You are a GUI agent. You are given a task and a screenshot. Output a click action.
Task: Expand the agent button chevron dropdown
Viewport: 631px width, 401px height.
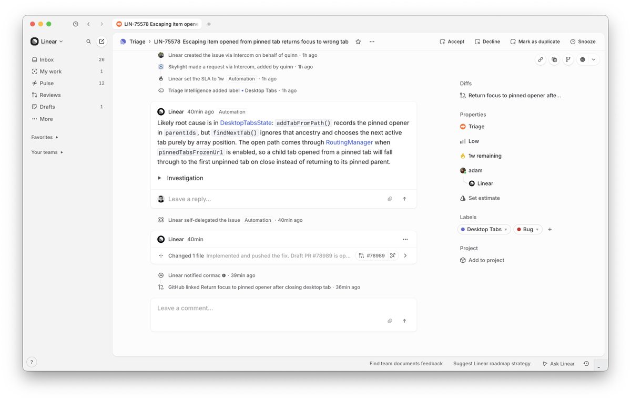594,60
